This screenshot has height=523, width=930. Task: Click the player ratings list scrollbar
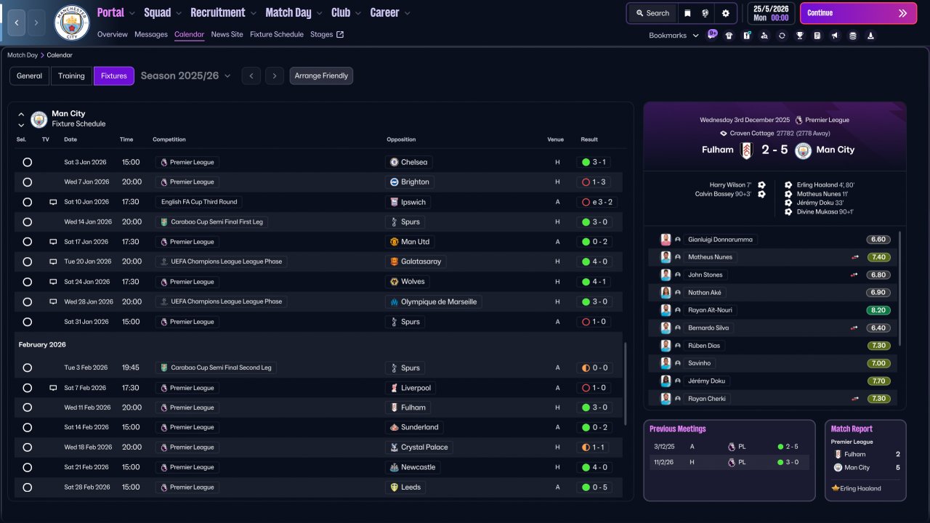point(899,288)
